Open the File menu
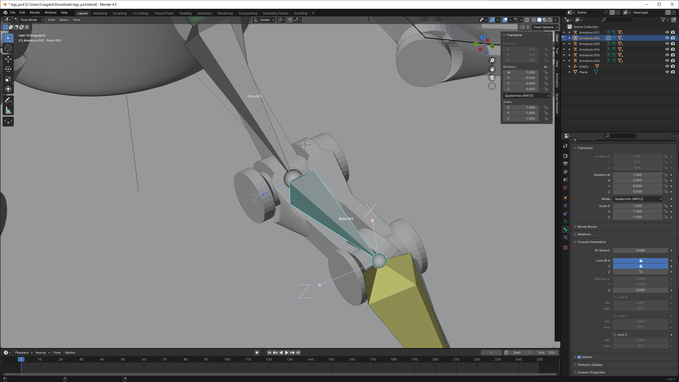Screen dimensions: 679x382 click(13, 12)
